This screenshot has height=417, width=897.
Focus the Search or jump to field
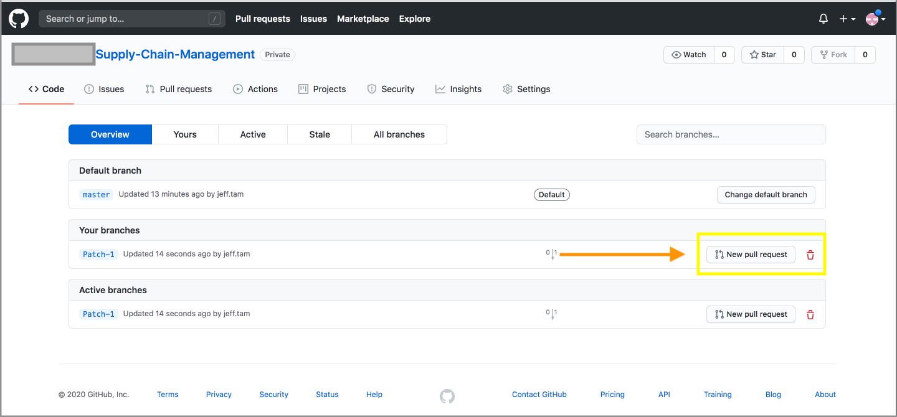131,19
